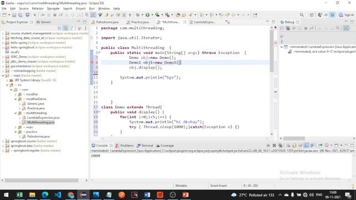Image resolution: width=356 pixels, height=200 pixels.
Task: Open the Terminal tab in bottom panel
Action: click(x=145, y=146)
